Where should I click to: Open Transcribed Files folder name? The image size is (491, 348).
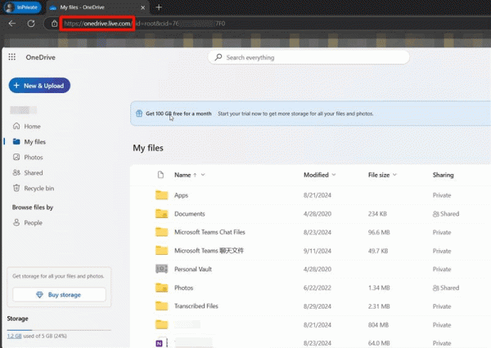click(x=196, y=306)
